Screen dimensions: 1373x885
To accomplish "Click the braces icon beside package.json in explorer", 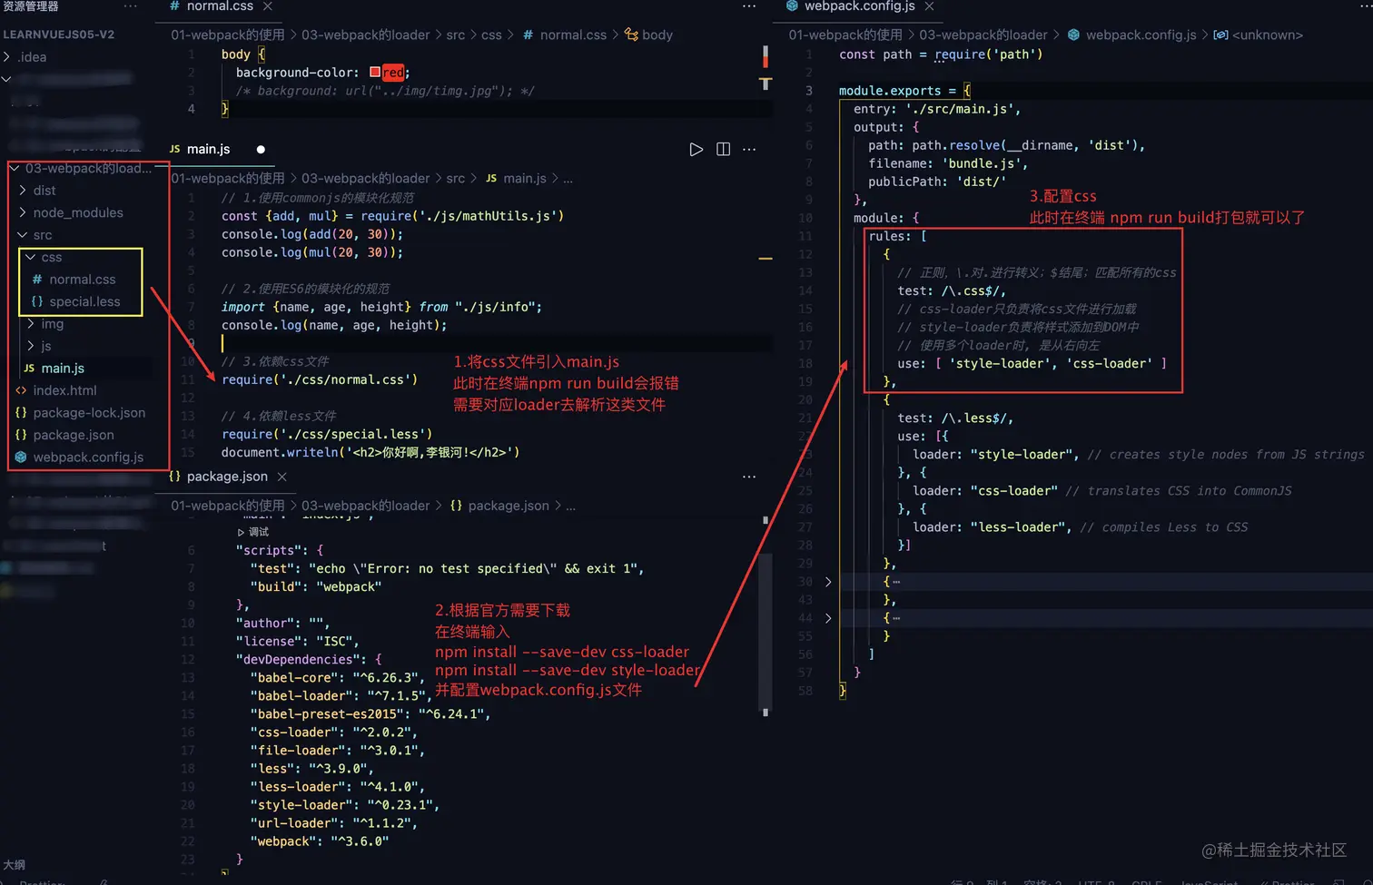I will [21, 435].
